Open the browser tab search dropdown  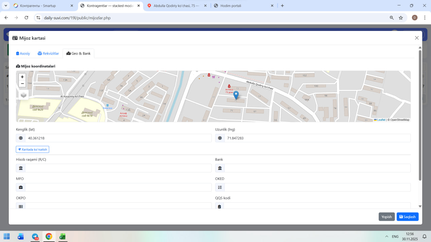point(6,6)
